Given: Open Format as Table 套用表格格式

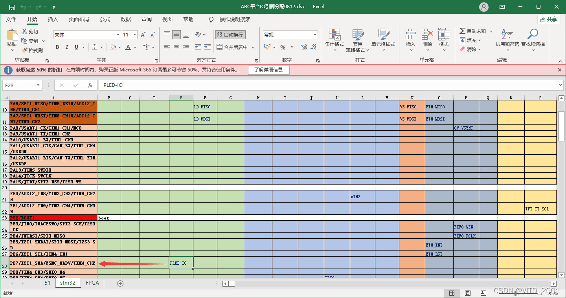Looking at the screenshot, I should point(357,40).
